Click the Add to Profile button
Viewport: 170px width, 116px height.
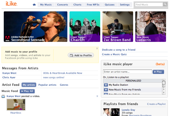81,55
